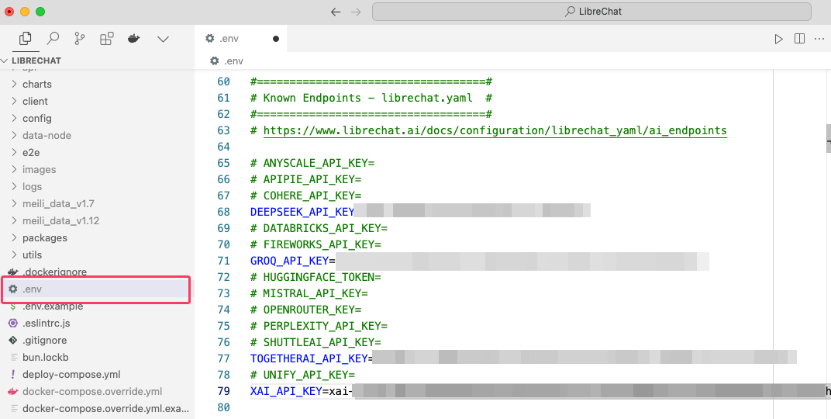Open editor More Actions ellipsis
This screenshot has width=831, height=419.
(819, 39)
